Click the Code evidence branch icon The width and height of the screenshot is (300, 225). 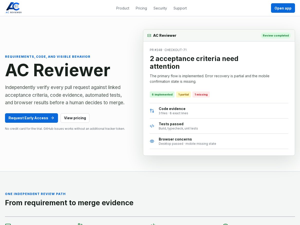(152, 111)
